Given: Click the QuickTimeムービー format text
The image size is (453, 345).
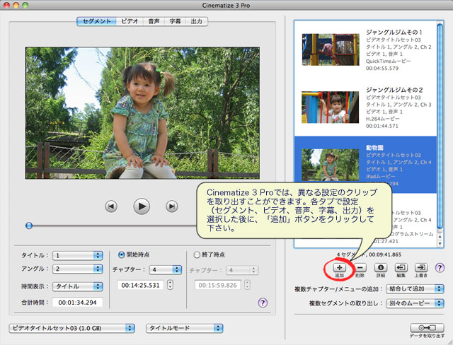Looking at the screenshot, I should click(389, 62).
